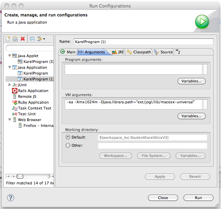The image size is (221, 209).
Task: Select the Other working directory radio button
Action: click(x=68, y=145)
